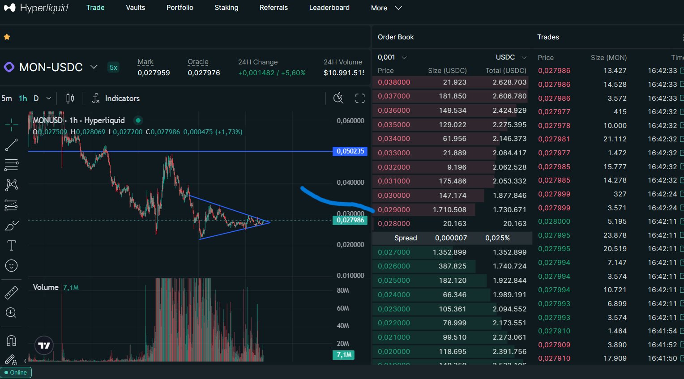Select the 0,027000 best bid price
The height and width of the screenshot is (379, 684).
pyautogui.click(x=394, y=252)
